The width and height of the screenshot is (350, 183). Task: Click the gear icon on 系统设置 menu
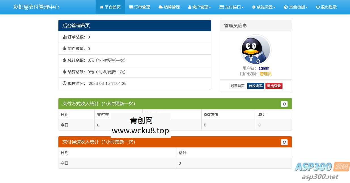point(253,7)
